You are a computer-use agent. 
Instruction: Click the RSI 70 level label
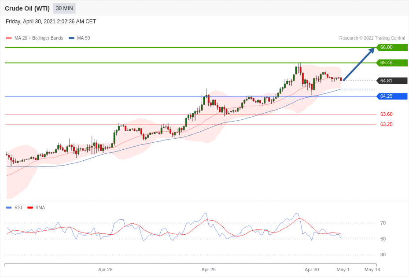pos(383,223)
